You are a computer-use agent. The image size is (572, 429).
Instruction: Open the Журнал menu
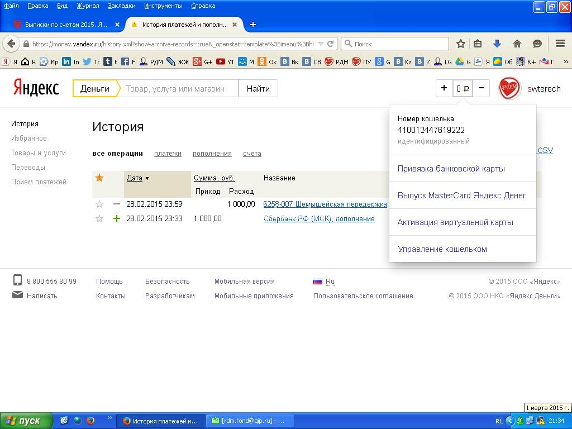point(88,6)
